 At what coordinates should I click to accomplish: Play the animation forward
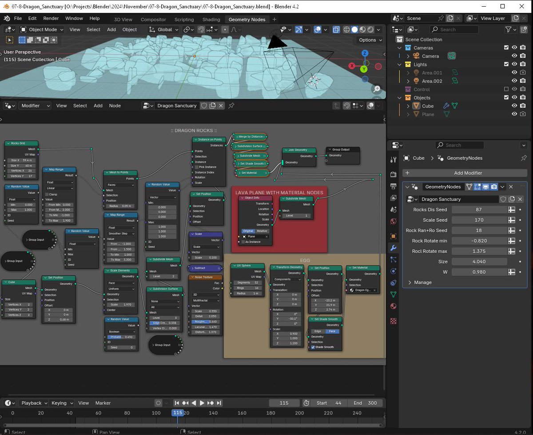202,403
